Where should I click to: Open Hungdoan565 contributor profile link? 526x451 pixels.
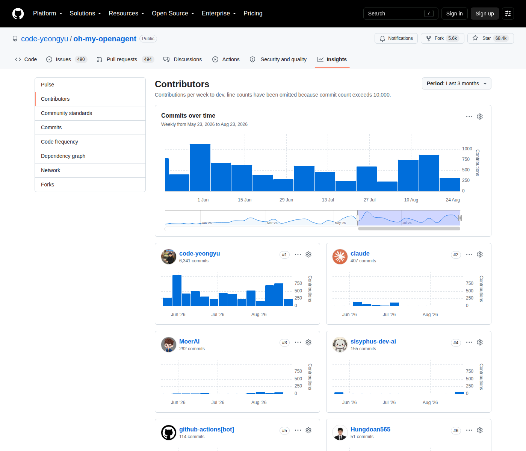370,430
